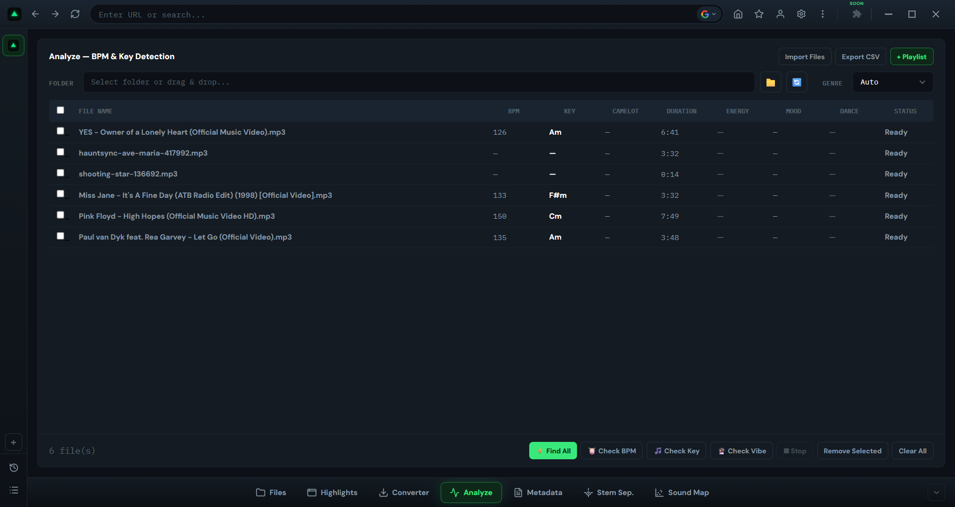
Task: Click the green triangle app logo in top bar
Action: tap(14, 14)
